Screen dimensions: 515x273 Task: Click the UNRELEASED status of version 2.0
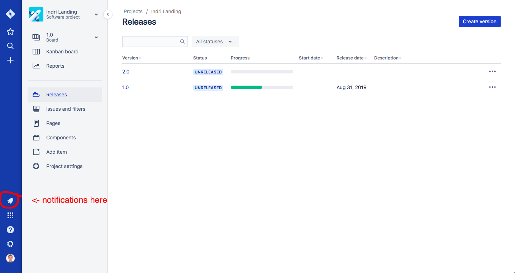[208, 72]
